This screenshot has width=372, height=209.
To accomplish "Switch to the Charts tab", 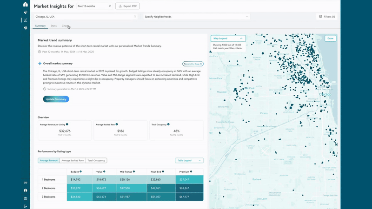I will click(x=66, y=26).
